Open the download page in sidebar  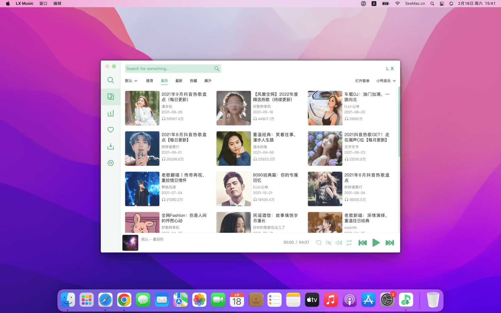tap(111, 146)
